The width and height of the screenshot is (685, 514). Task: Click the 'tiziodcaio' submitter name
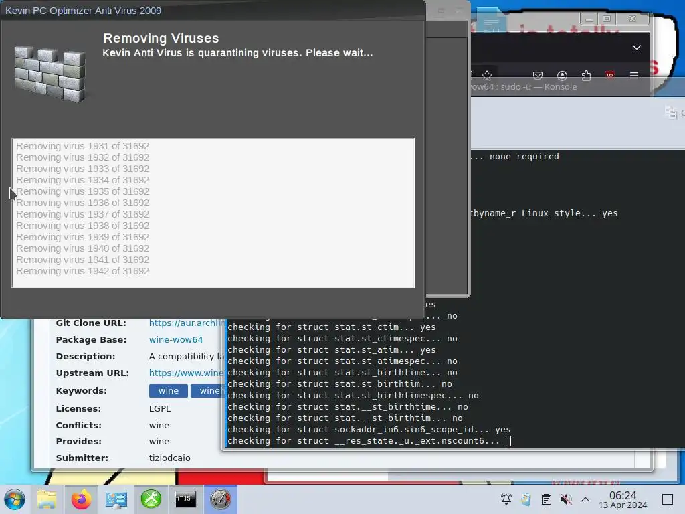(x=169, y=458)
